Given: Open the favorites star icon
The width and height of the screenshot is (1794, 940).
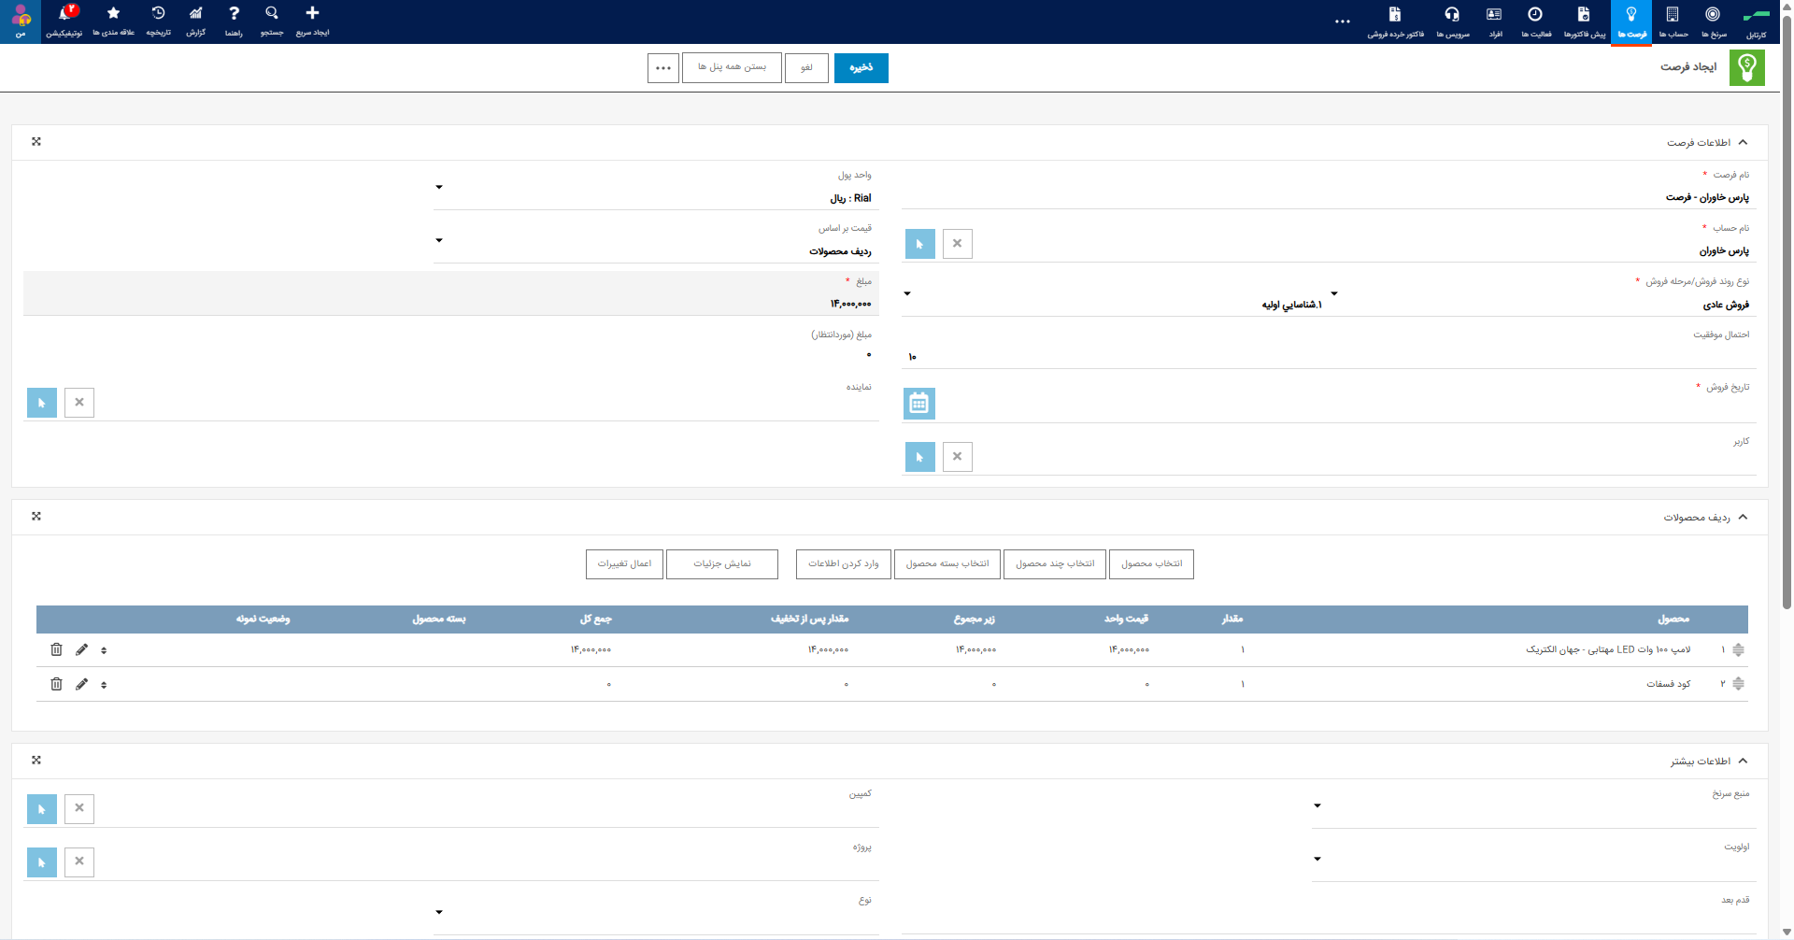Looking at the screenshot, I should click(114, 21).
